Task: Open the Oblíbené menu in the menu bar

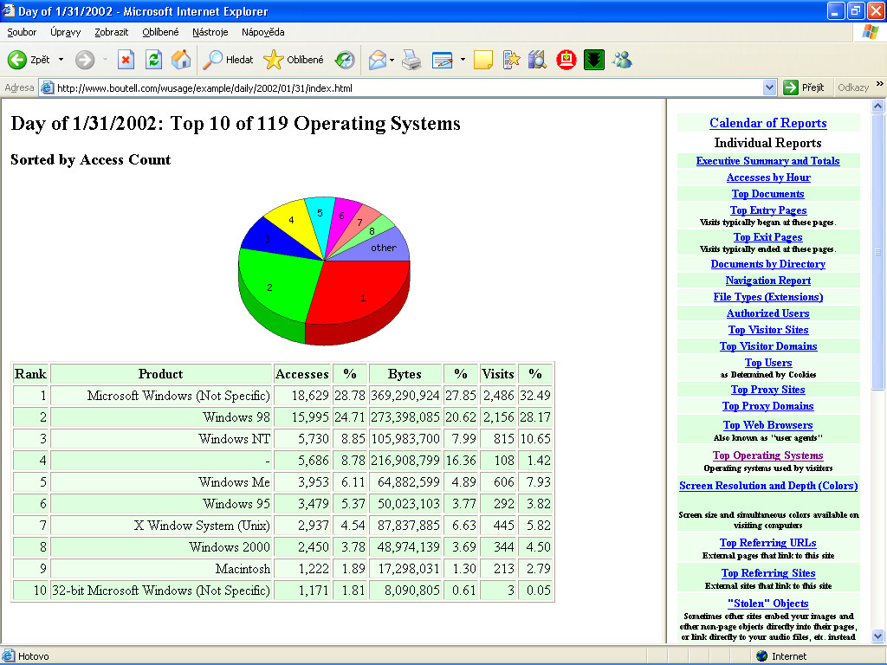Action: click(x=160, y=32)
